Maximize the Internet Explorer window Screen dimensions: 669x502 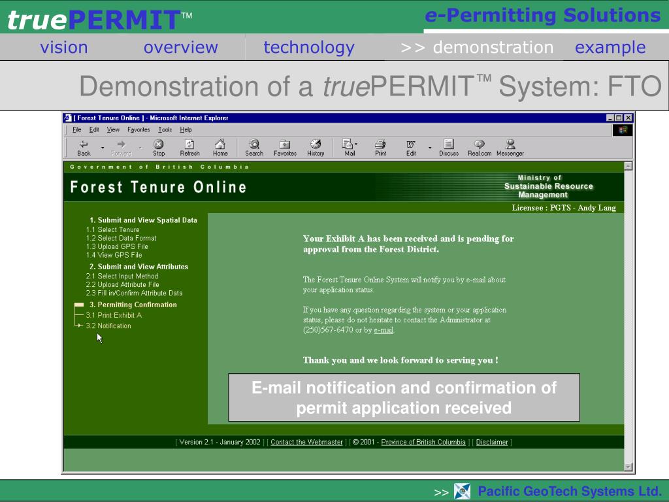click(618, 118)
